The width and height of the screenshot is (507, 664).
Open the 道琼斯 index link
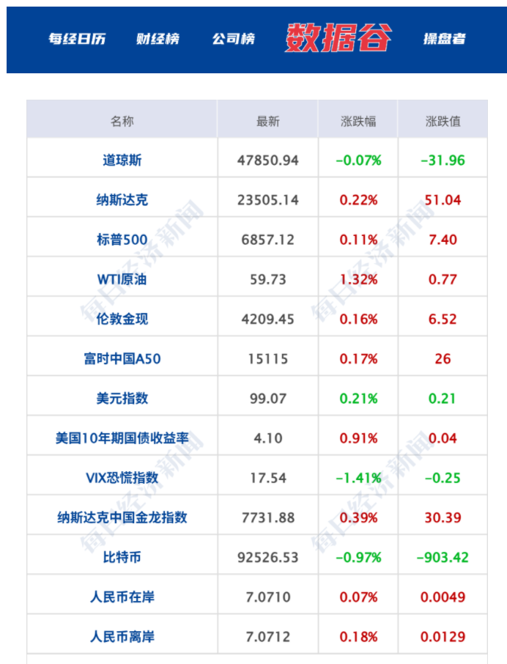122,160
